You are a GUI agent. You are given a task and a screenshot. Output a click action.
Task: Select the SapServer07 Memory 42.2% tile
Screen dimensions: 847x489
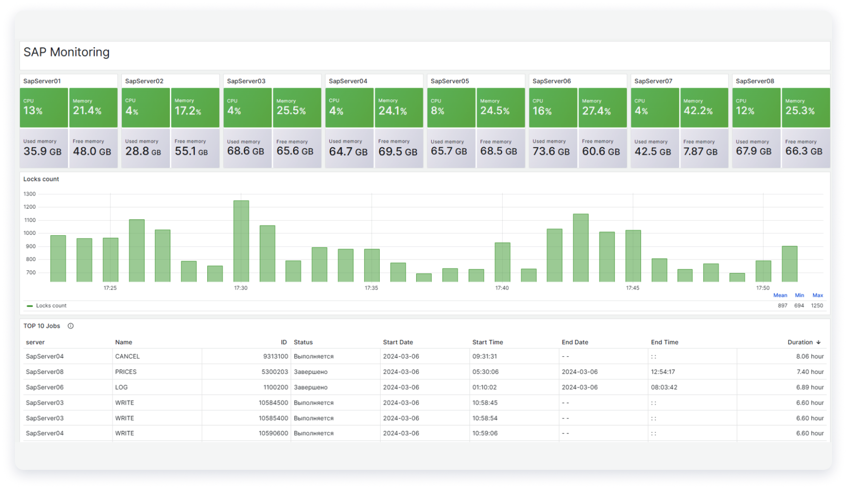(x=704, y=108)
